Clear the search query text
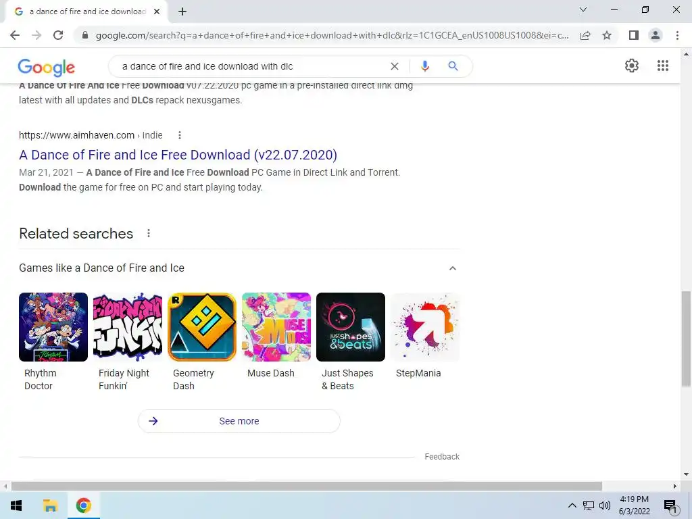 pyautogui.click(x=395, y=66)
